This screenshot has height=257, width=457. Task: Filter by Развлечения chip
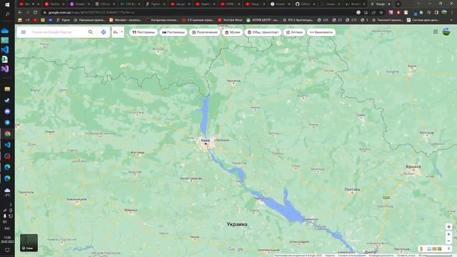pos(205,32)
